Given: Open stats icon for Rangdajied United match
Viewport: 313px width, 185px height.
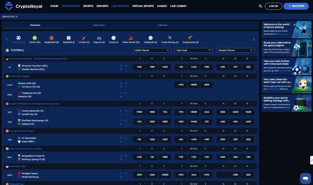Looking at the screenshot, I should click(x=126, y=156).
